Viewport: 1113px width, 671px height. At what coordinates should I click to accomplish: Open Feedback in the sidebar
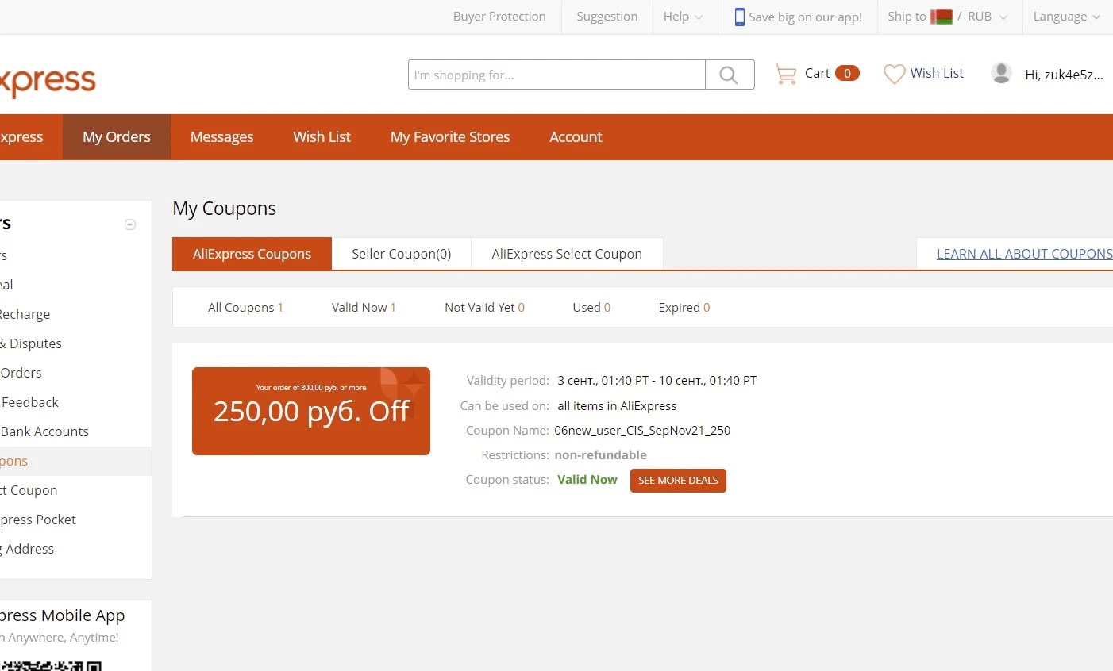coord(29,402)
